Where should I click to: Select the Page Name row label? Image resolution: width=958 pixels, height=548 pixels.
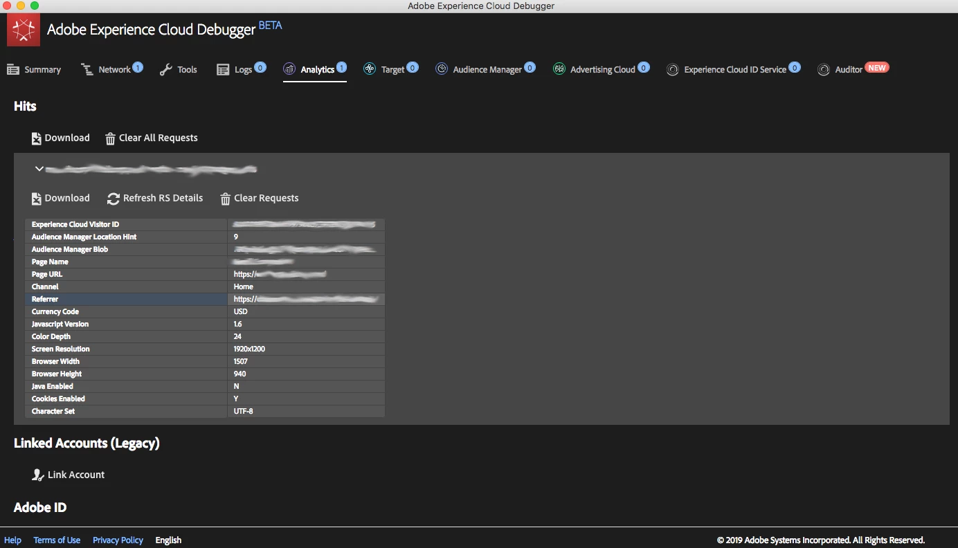click(x=50, y=262)
